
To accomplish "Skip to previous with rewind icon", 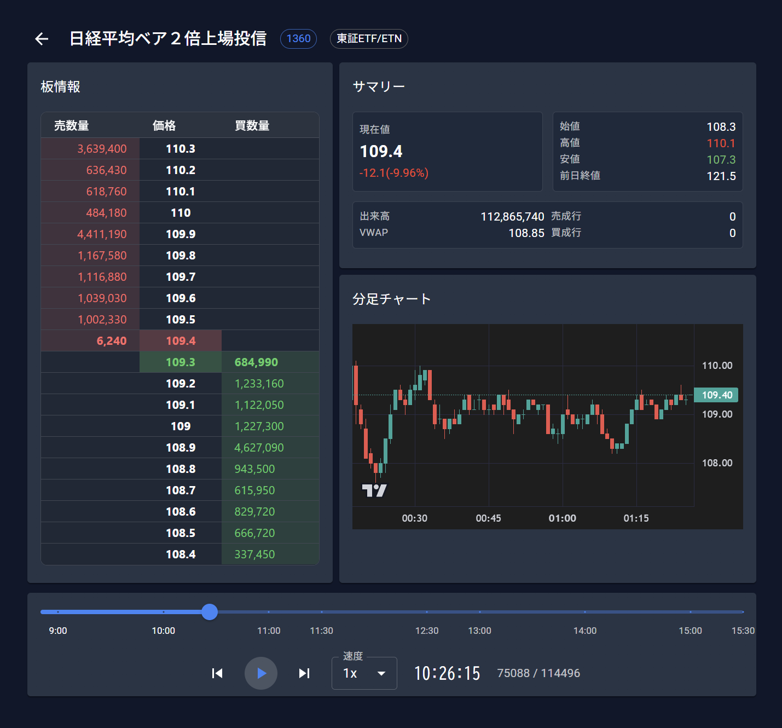I will point(217,673).
